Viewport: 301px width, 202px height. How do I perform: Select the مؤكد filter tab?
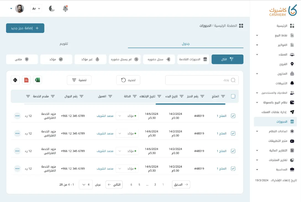point(56,59)
